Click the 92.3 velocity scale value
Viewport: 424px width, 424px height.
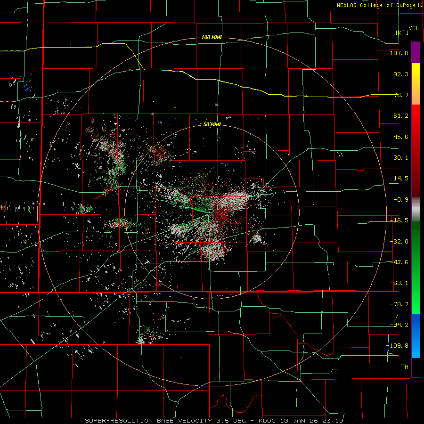click(x=401, y=74)
